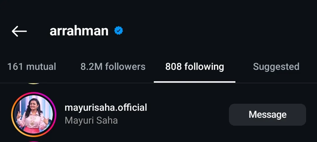Click the "161" number in mutual tab

coord(15,67)
